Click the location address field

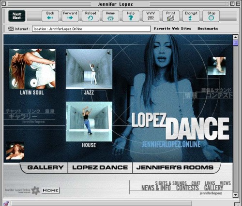tap(91, 29)
